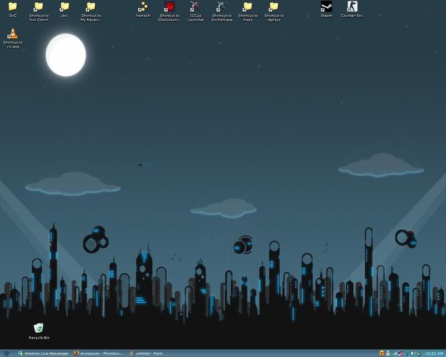The height and width of the screenshot is (357, 446).
Task: Click the phone modem tray icon
Action: click(420, 353)
